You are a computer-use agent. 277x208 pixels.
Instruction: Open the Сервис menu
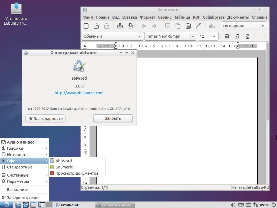[165, 17]
